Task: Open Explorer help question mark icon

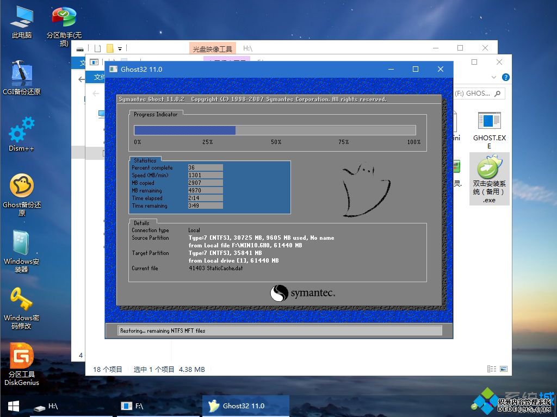Action: click(x=505, y=77)
